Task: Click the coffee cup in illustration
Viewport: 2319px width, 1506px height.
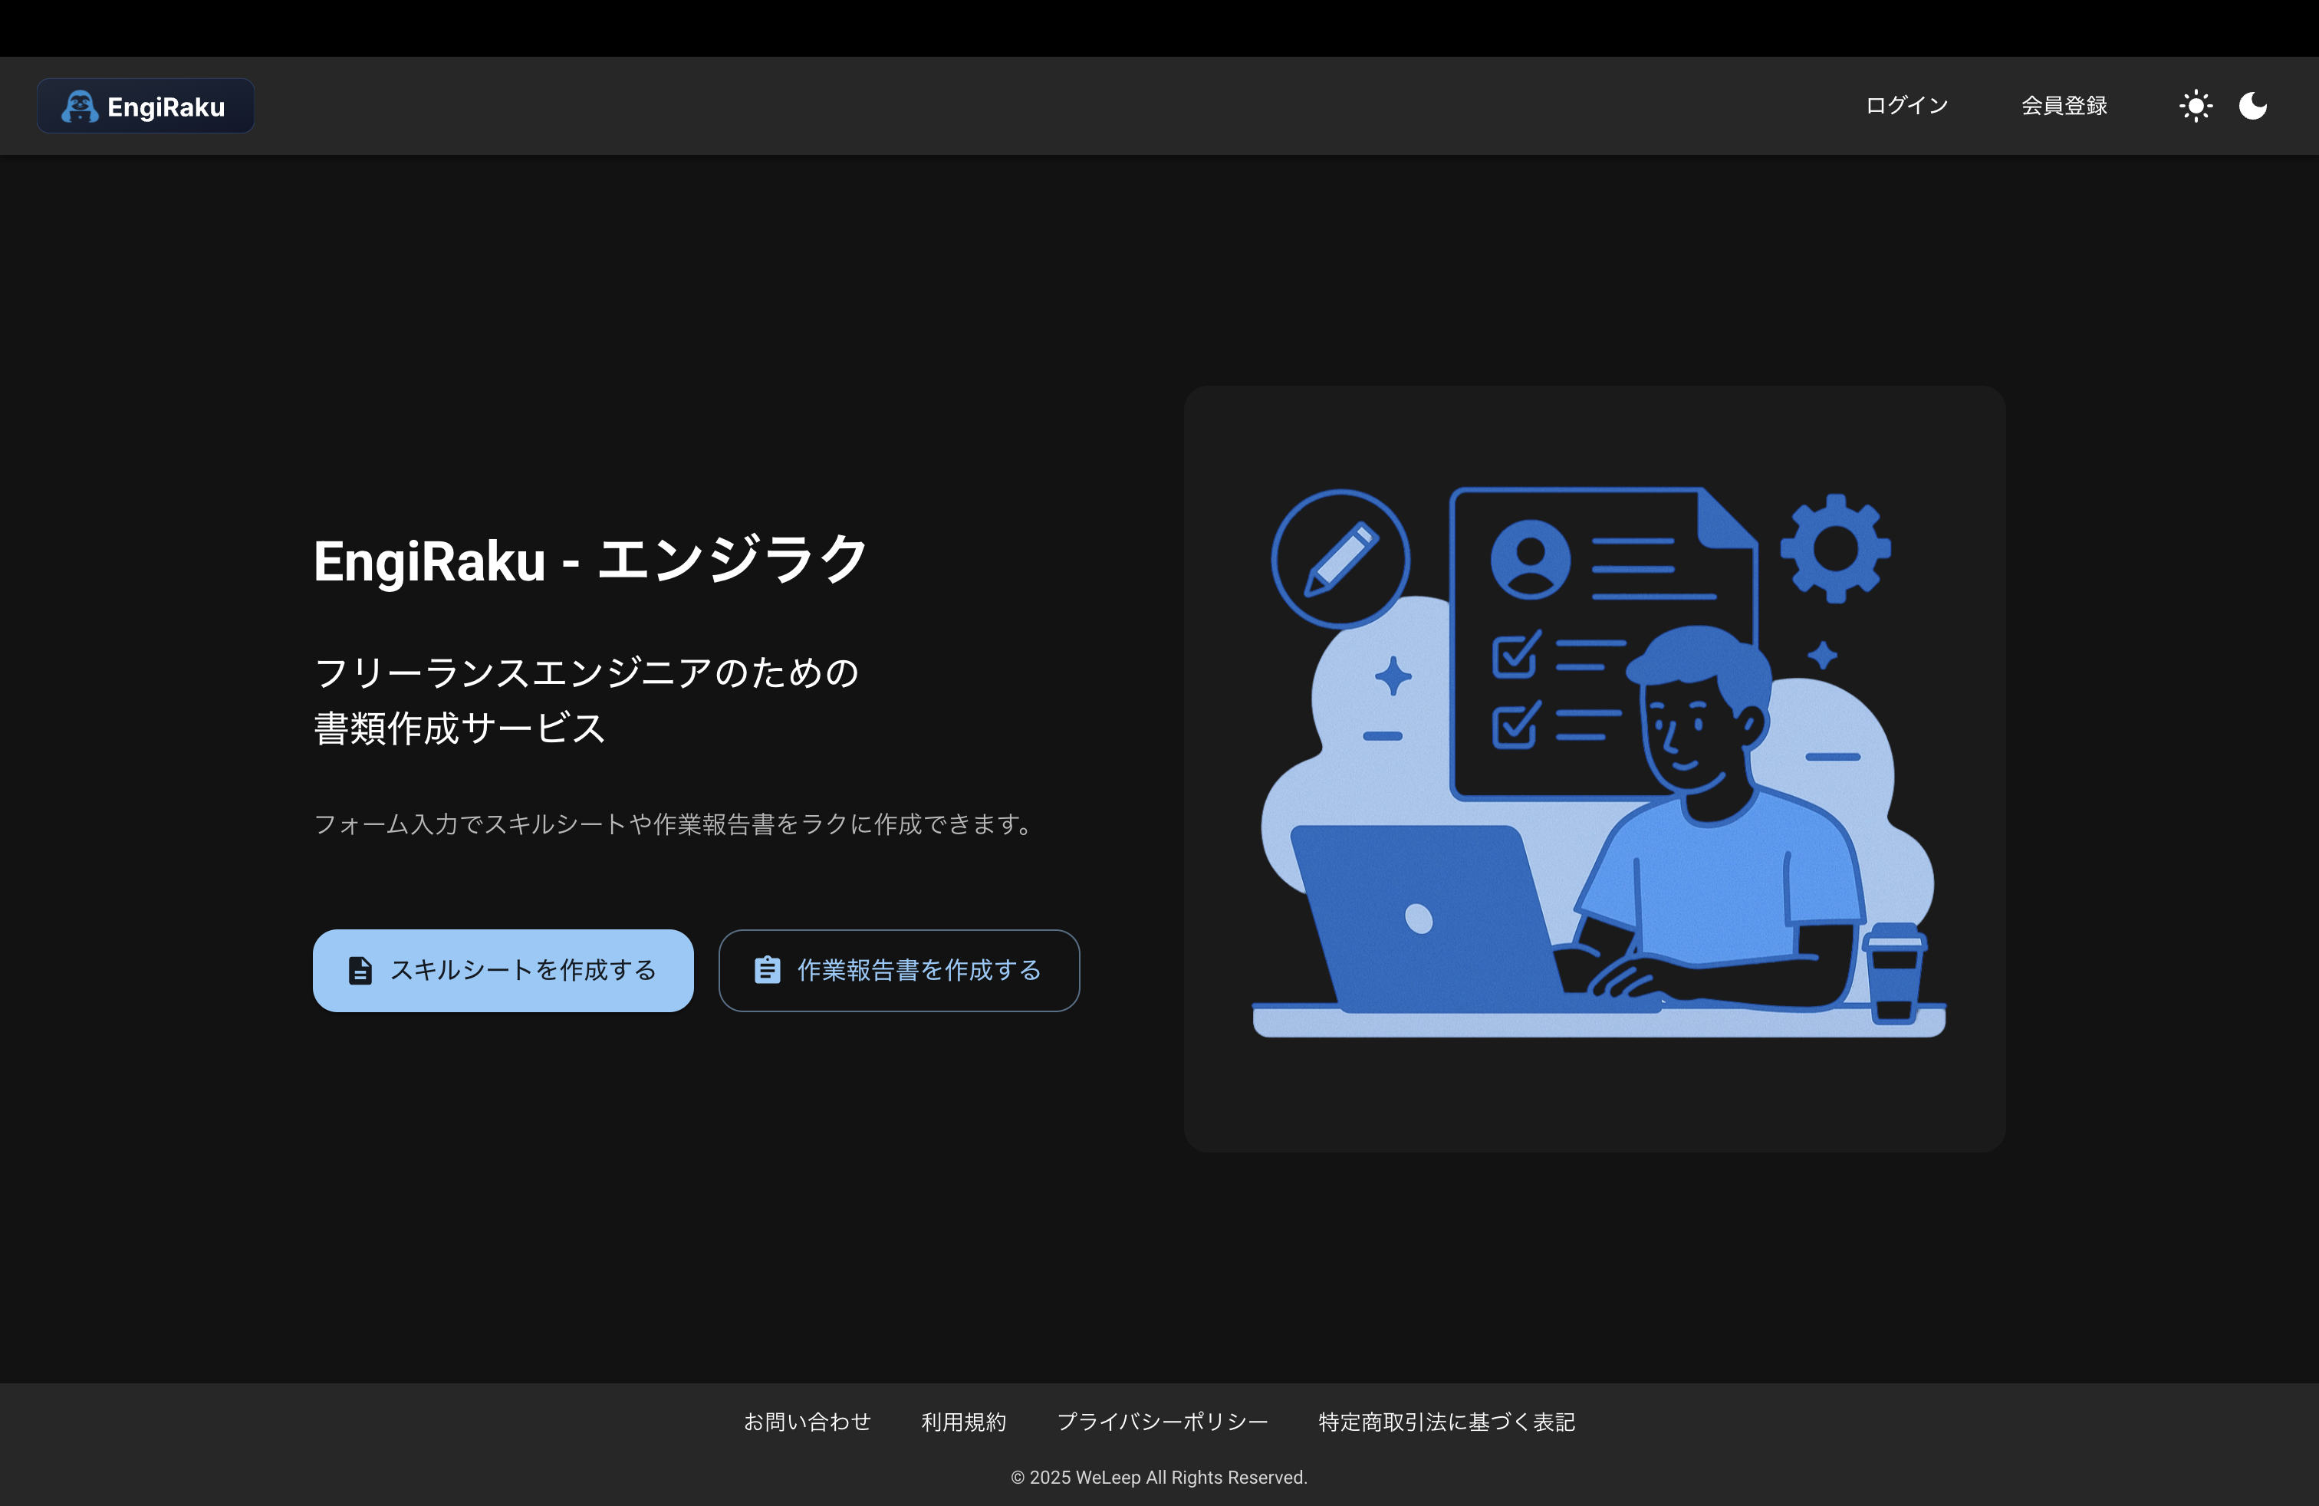Action: (x=1893, y=972)
